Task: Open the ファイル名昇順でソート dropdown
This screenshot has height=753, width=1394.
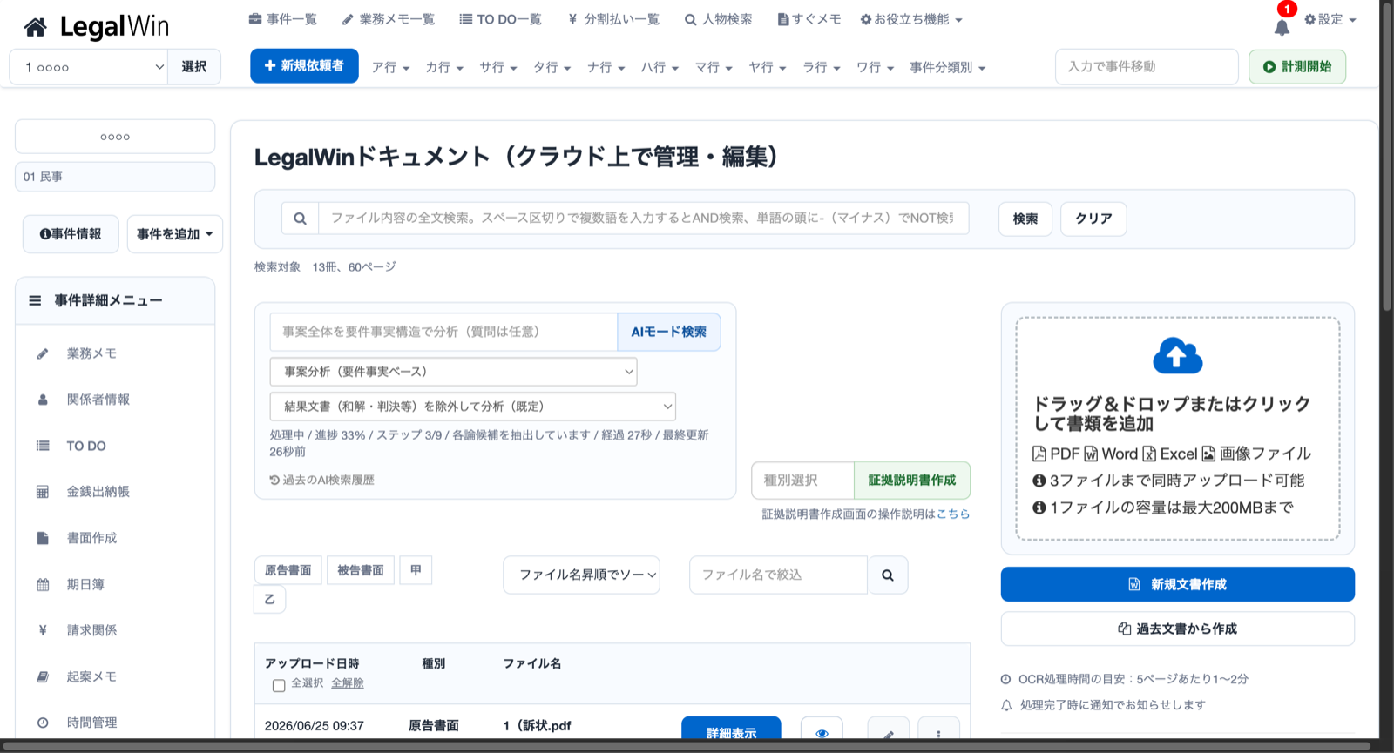Action: [x=581, y=575]
